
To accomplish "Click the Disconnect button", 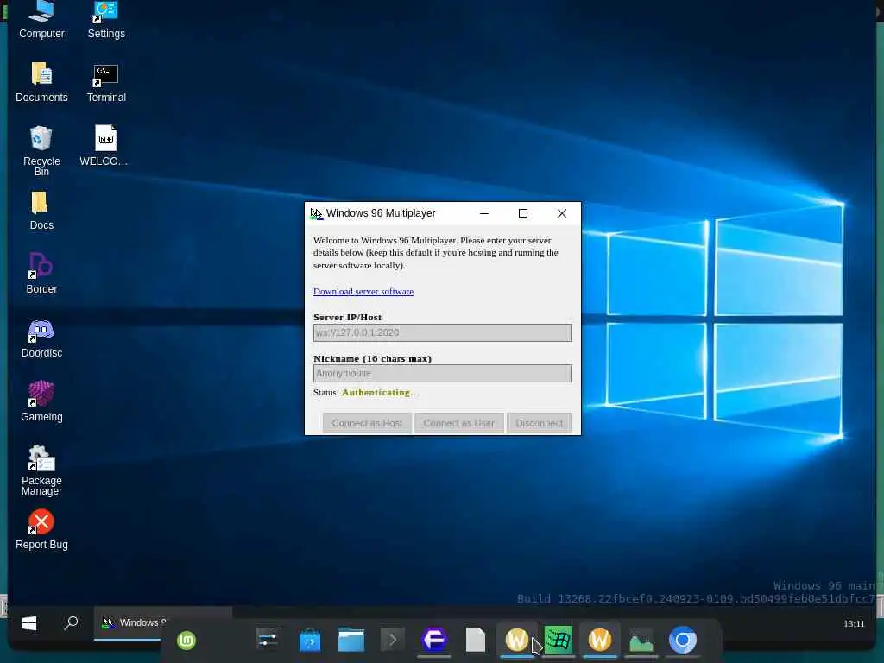I will point(539,423).
